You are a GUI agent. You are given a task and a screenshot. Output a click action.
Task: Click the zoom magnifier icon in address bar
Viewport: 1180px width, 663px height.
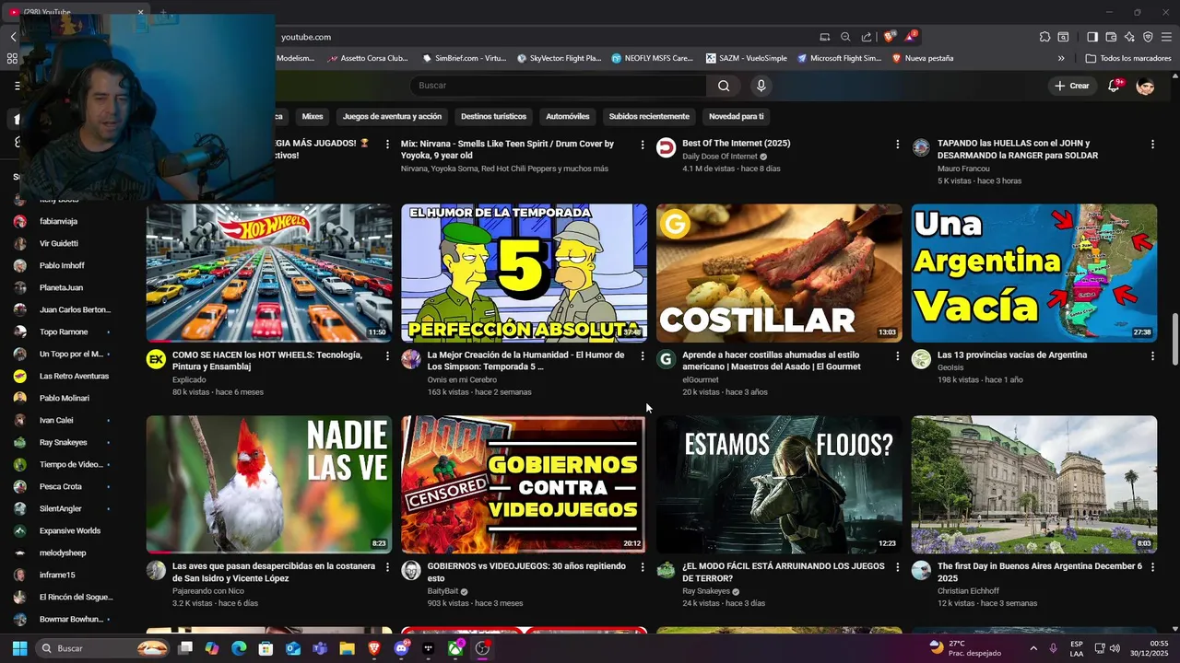[x=845, y=37]
